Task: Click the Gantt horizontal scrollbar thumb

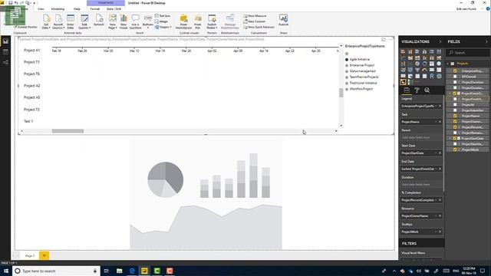Action: [68, 131]
